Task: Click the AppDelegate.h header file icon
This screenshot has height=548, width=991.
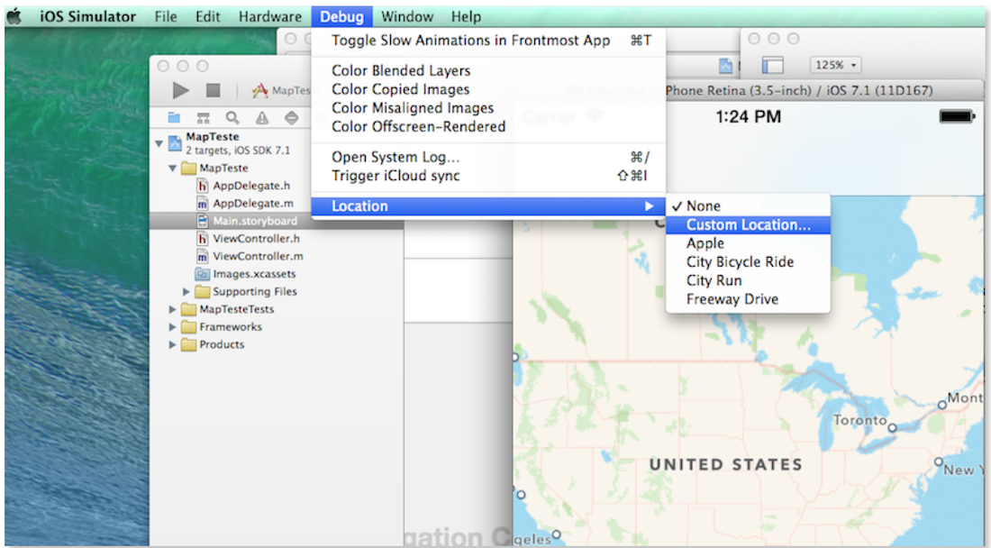Action: pyautogui.click(x=202, y=186)
